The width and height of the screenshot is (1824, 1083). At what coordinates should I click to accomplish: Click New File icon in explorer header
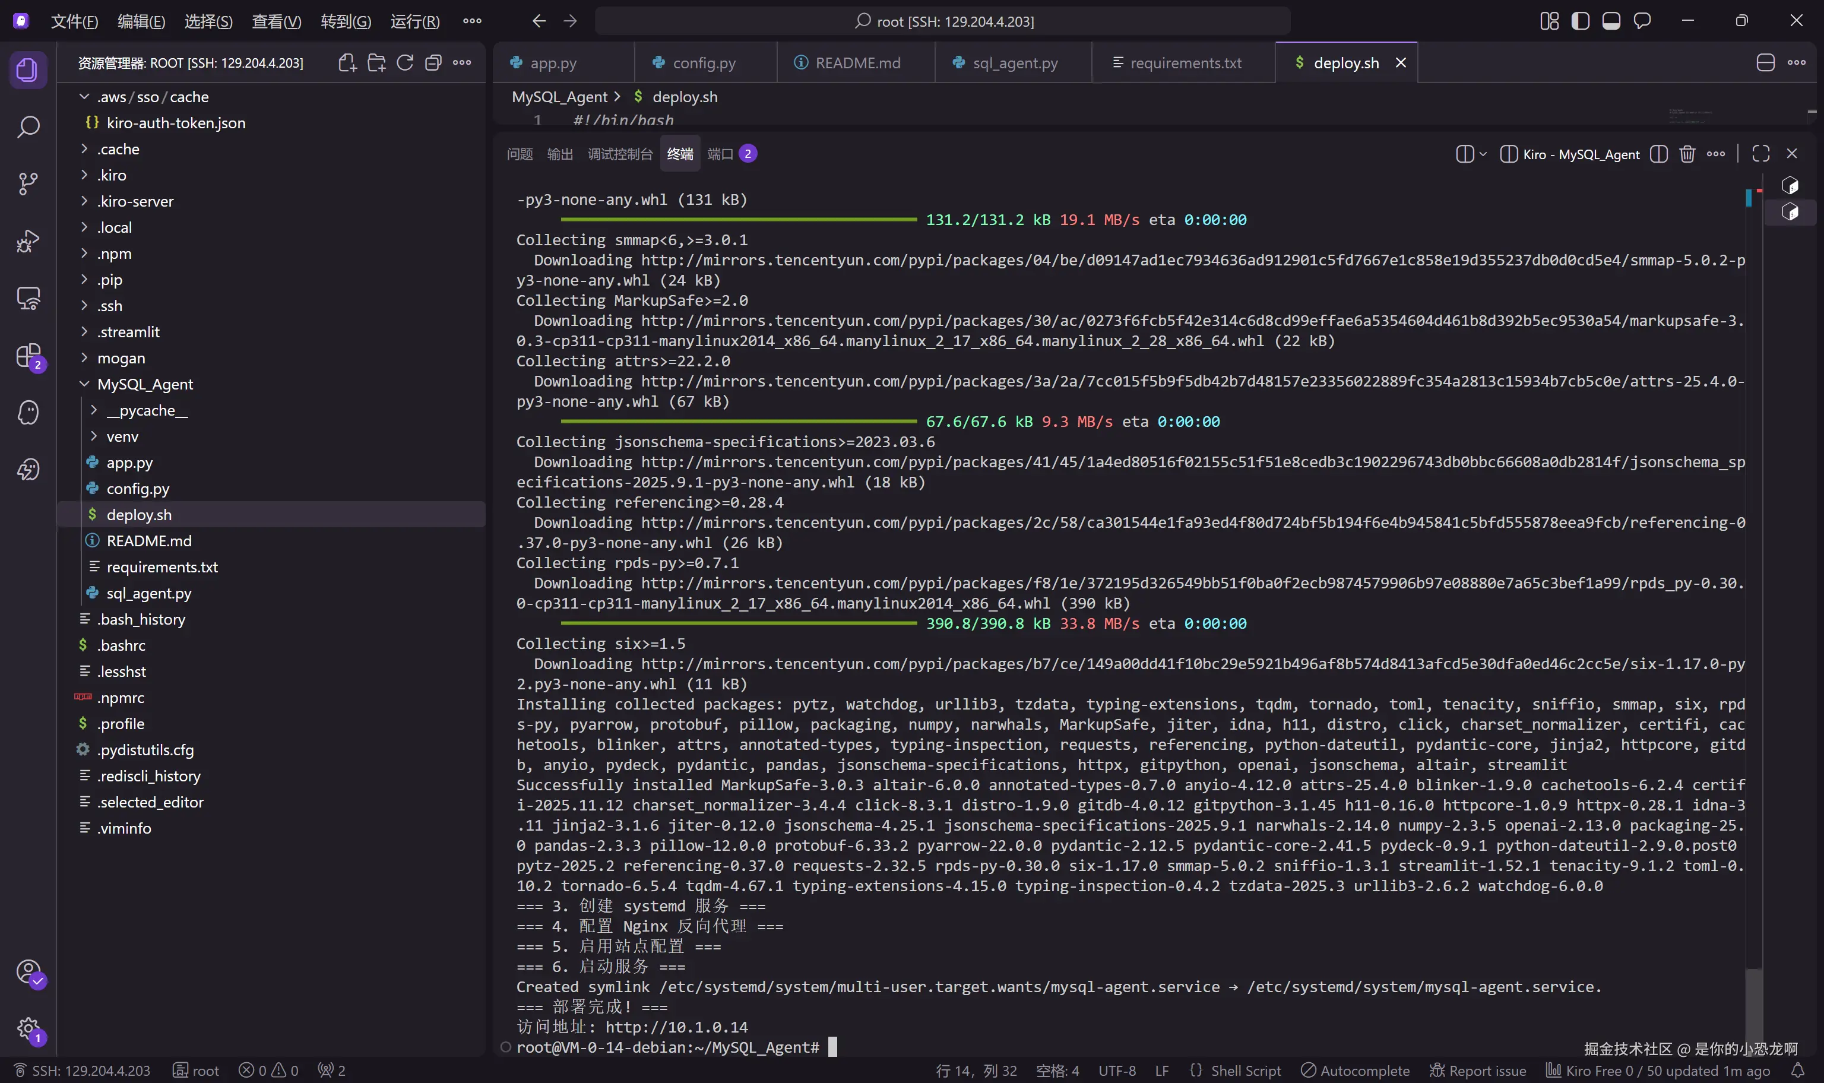347,63
